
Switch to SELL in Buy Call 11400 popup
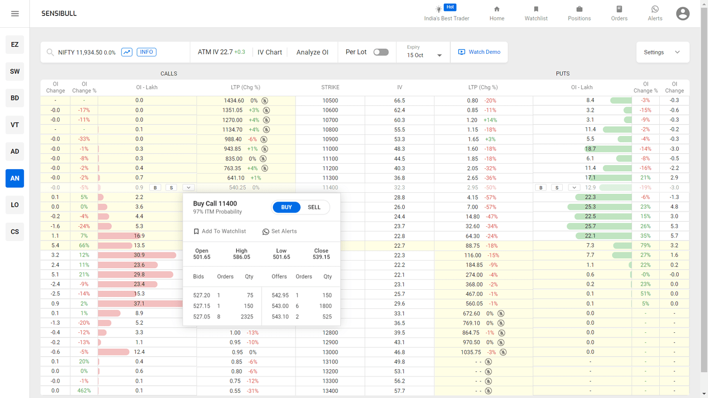[314, 207]
